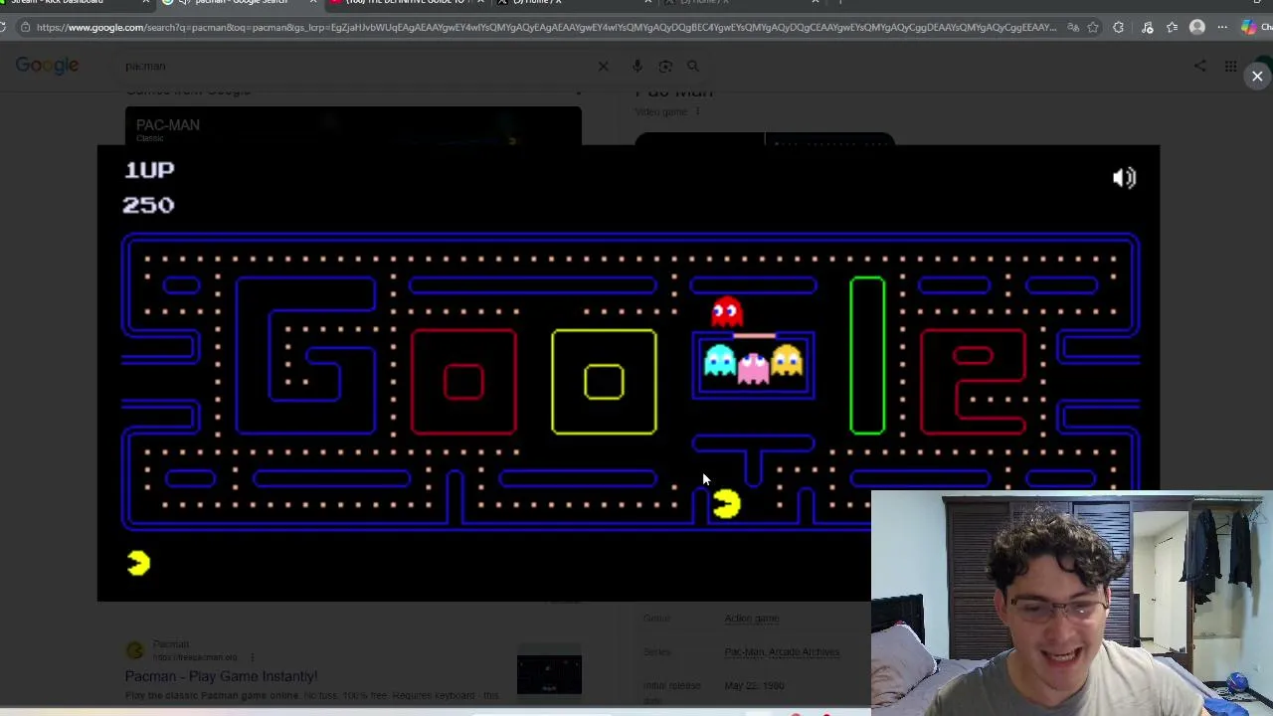Click the cyan ghost inside the pen
The width and height of the screenshot is (1273, 716).
pos(719,361)
